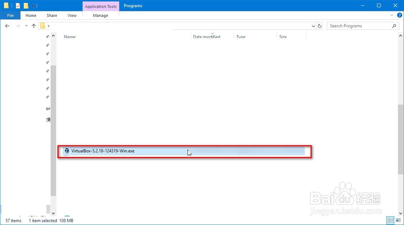
Task: Click the file list scroll down arrow
Action: 401,213
